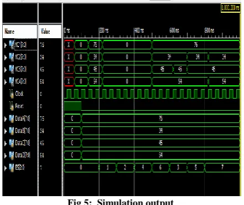Screen dimensions: 244x205
Task: Click the red X segment of YC4 waveform
Action: click(x=69, y=81)
